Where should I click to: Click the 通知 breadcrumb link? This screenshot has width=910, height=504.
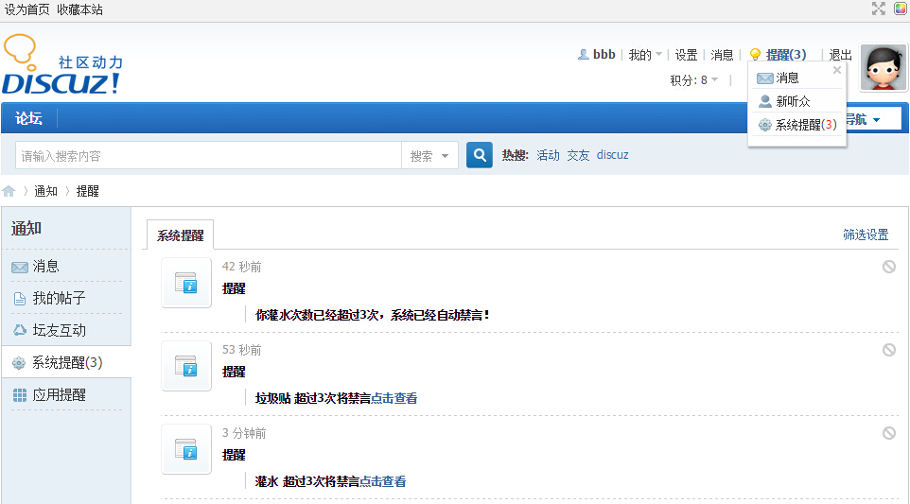point(45,191)
